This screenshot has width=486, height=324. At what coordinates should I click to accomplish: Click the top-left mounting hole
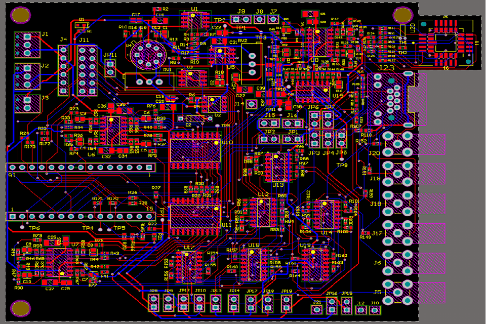click(x=20, y=15)
